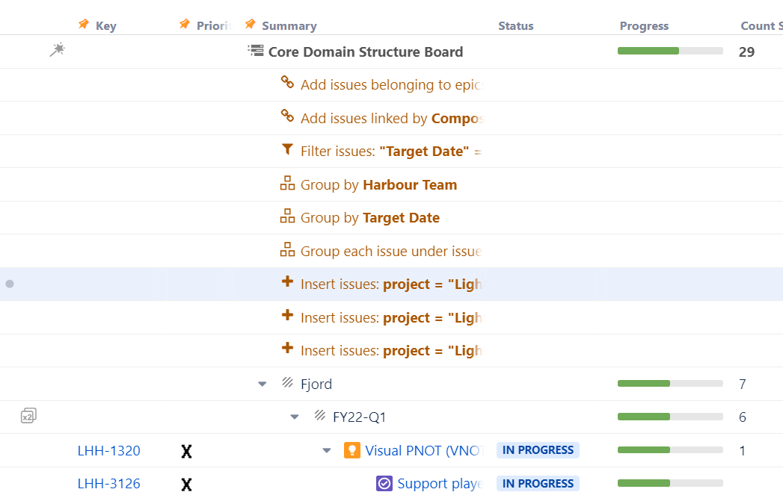Click the funnel icon of Filter issues Target Date
Screen dimensions: 783x495
point(287,149)
